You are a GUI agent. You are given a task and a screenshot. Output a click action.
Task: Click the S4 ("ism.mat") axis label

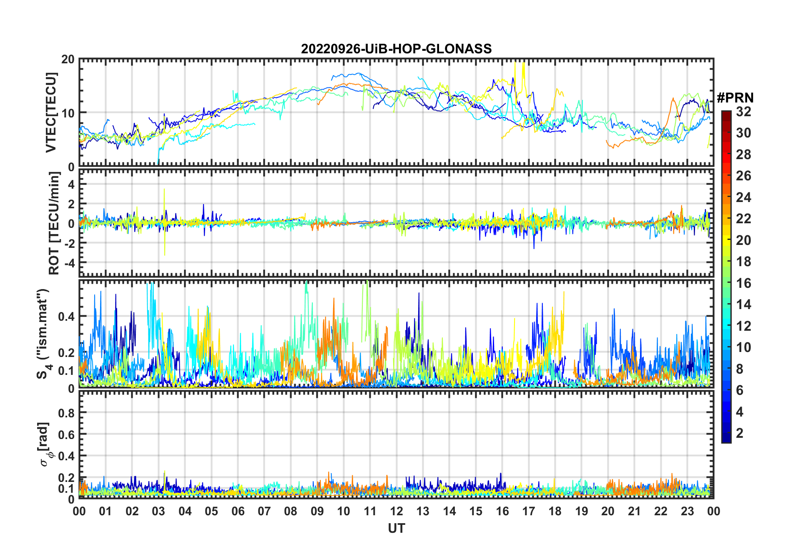click(43, 334)
